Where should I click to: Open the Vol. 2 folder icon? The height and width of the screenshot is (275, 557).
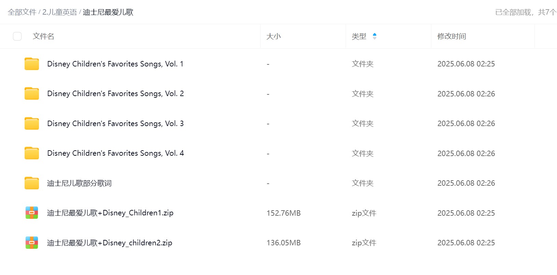[32, 93]
